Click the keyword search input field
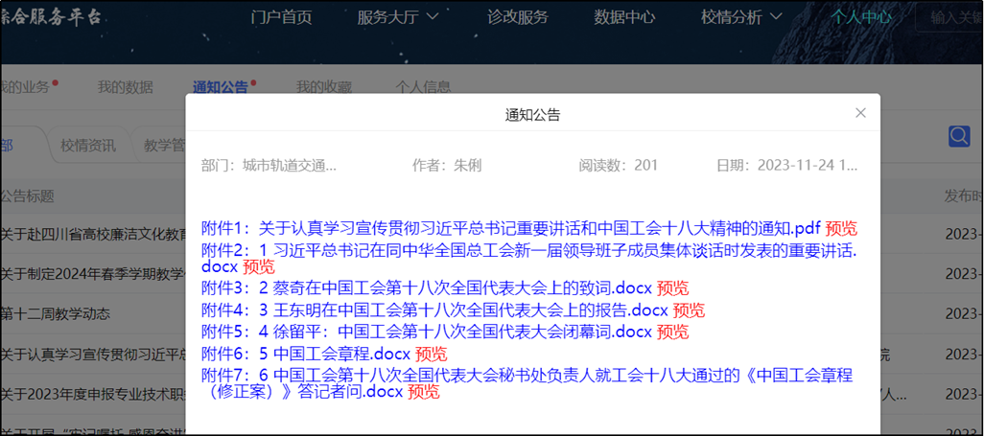Image resolution: width=984 pixels, height=436 pixels. point(950,17)
